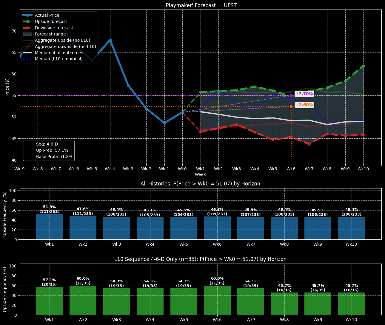The image size is (385, 325).
Task: Click the 'Forecast range' legend entry
Action: tap(44, 34)
